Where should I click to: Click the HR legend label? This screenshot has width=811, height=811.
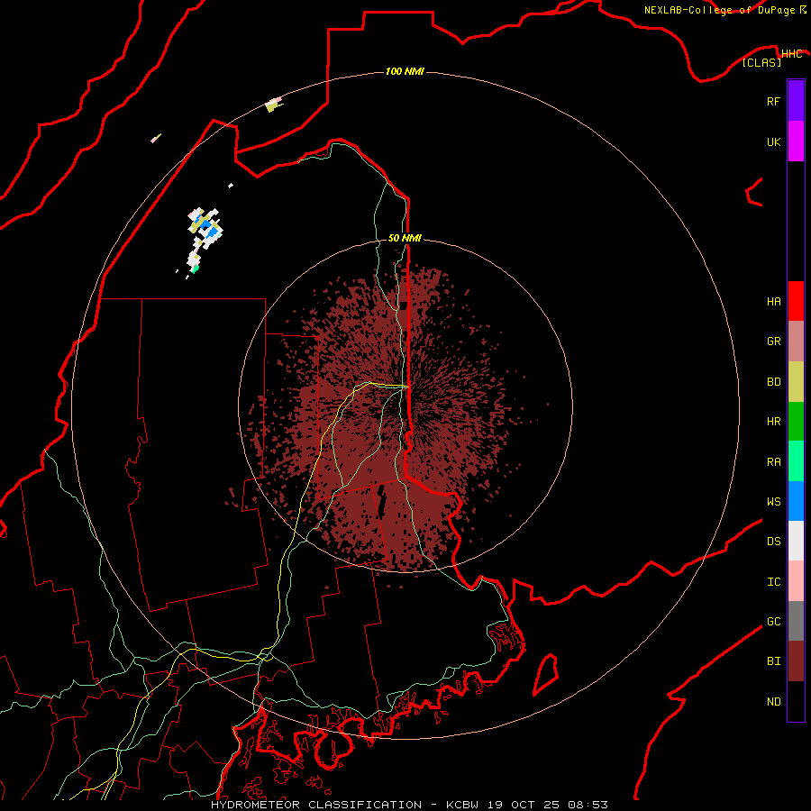(x=774, y=422)
